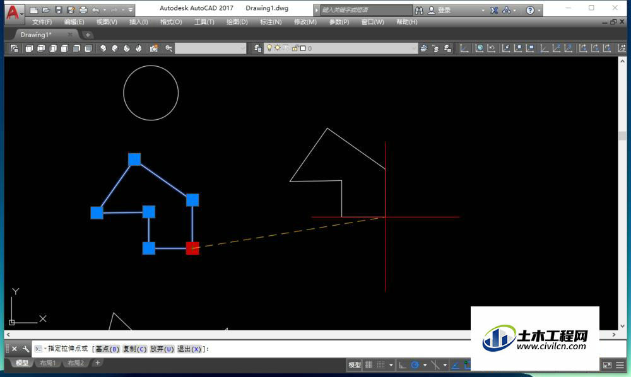The image size is (631, 377).
Task: Select the Top view cube icon
Action: coord(29,49)
